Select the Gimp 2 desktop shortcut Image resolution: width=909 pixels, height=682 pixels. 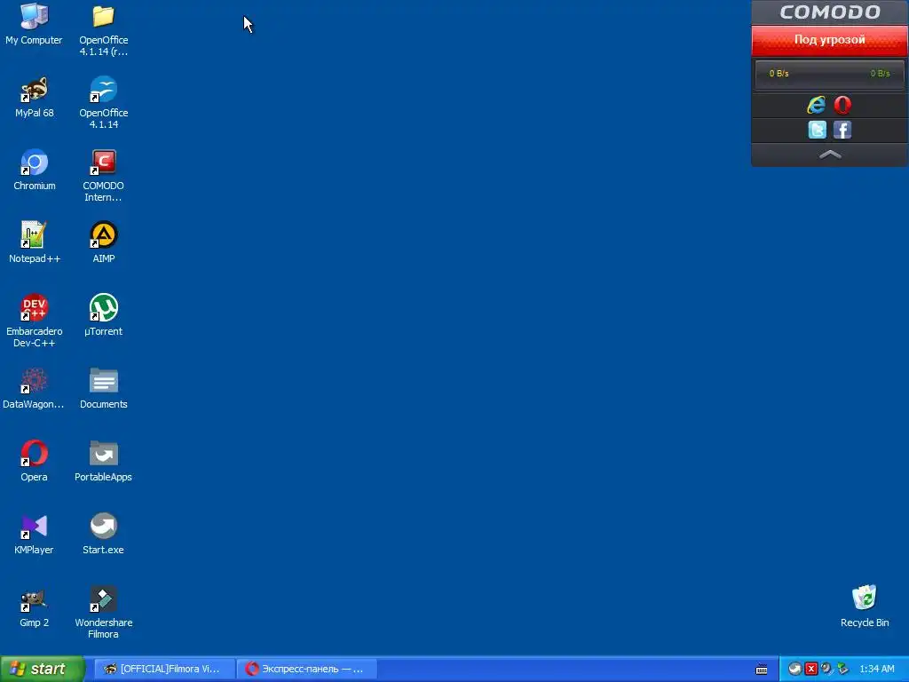pyautogui.click(x=35, y=607)
